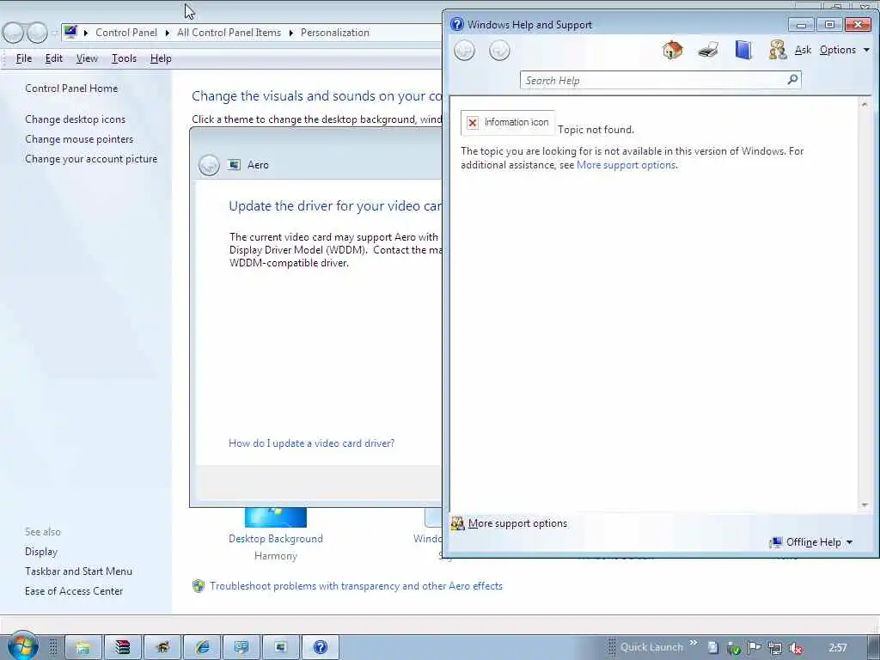
Task: Click Troubleshoot problems with transparency link
Action: point(356,586)
